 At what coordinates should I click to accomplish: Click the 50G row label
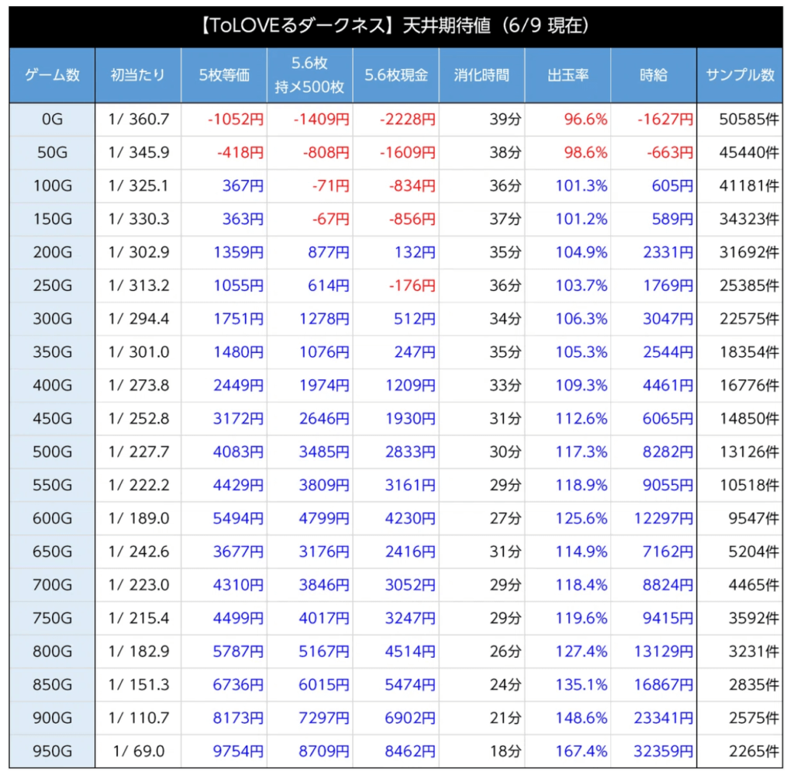[x=52, y=153]
